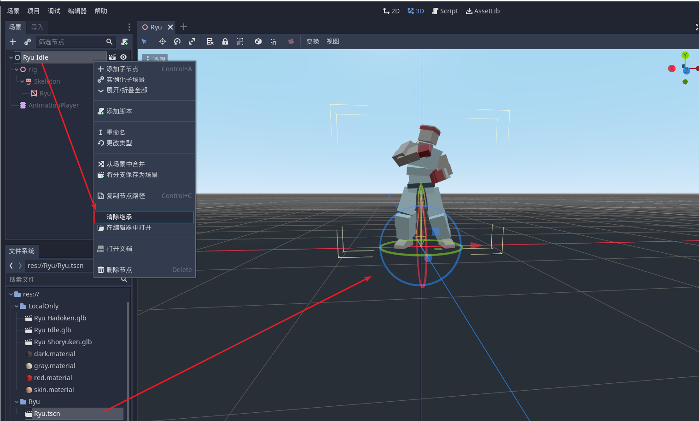Choose 添加子节点 from context menu
This screenshot has height=421, width=699.
[145, 69]
